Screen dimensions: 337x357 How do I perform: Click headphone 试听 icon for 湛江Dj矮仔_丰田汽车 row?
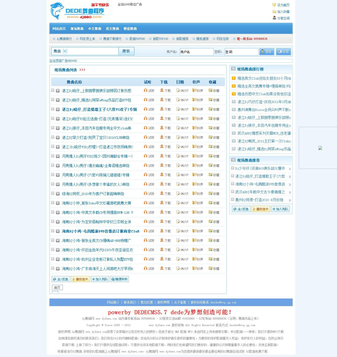[145, 128]
